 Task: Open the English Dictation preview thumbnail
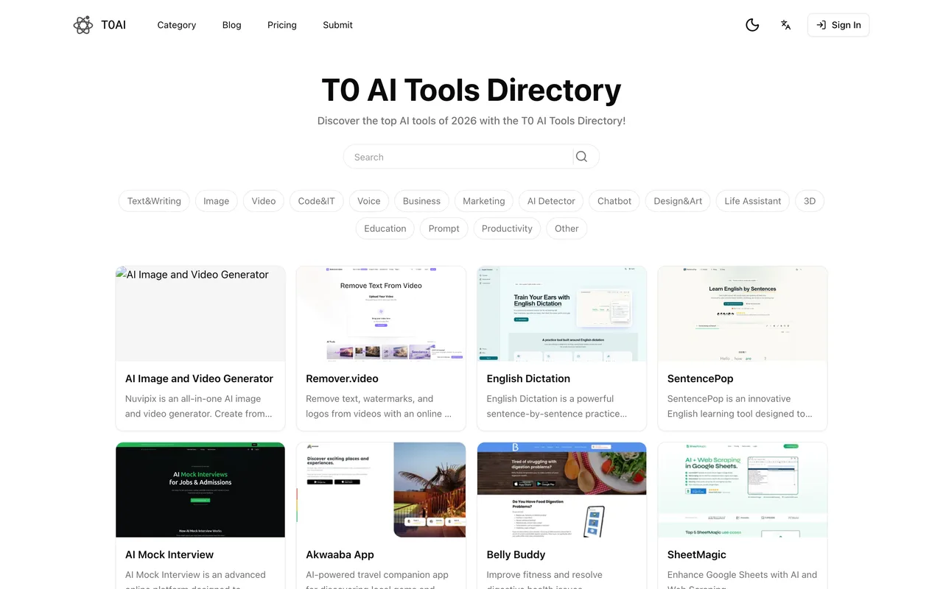pos(562,314)
